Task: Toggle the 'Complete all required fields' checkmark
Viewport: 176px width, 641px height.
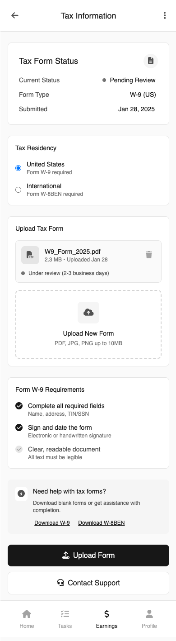Action: coord(19,406)
